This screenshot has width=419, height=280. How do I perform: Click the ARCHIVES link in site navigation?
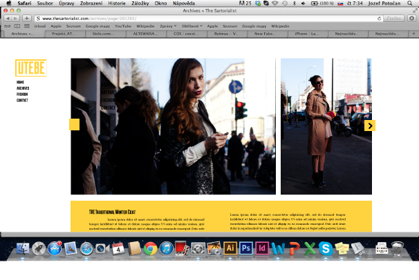point(23,88)
